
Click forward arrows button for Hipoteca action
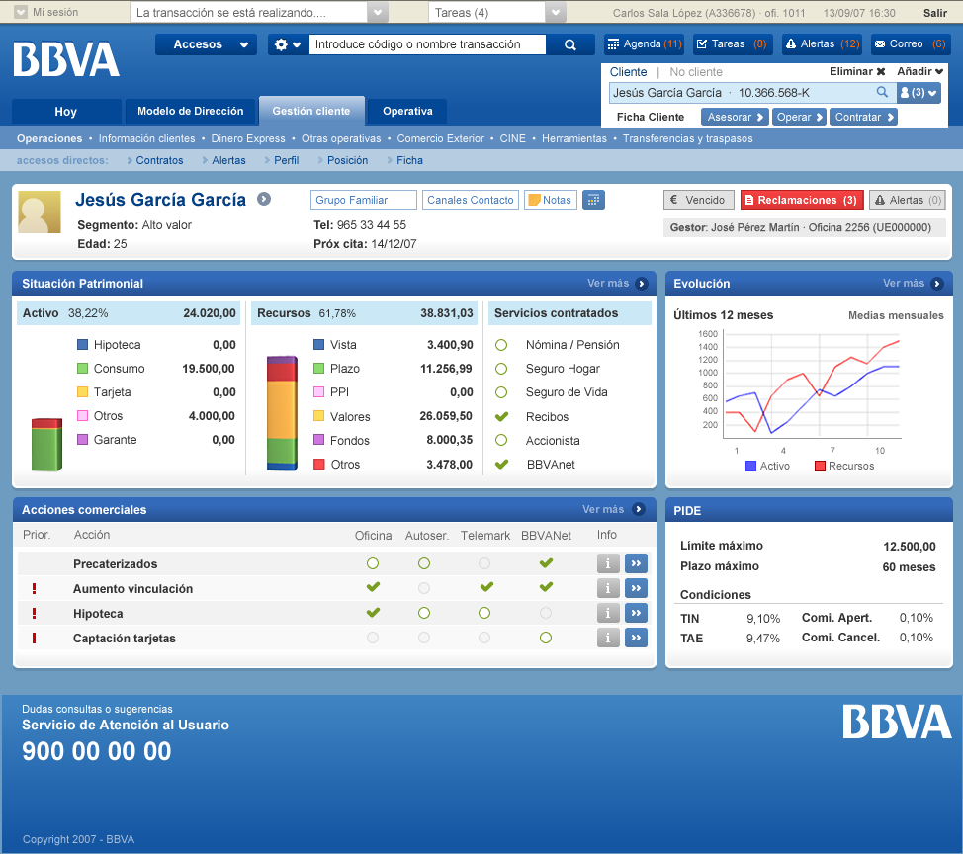click(637, 613)
